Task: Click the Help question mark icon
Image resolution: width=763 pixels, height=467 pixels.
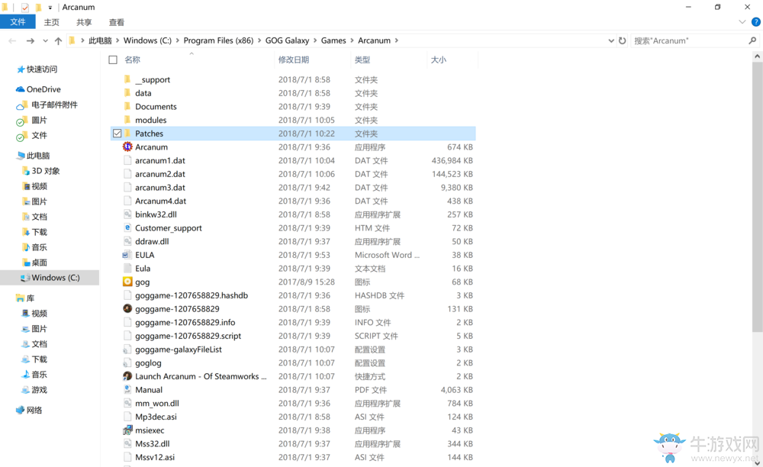Action: [x=755, y=22]
